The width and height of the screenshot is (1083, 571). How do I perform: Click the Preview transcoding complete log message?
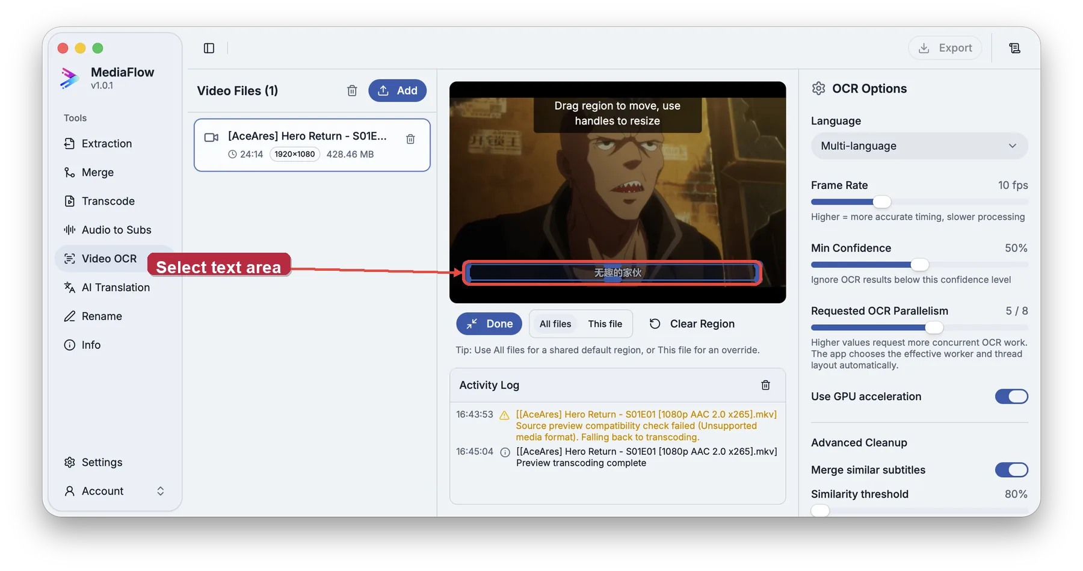(x=581, y=463)
